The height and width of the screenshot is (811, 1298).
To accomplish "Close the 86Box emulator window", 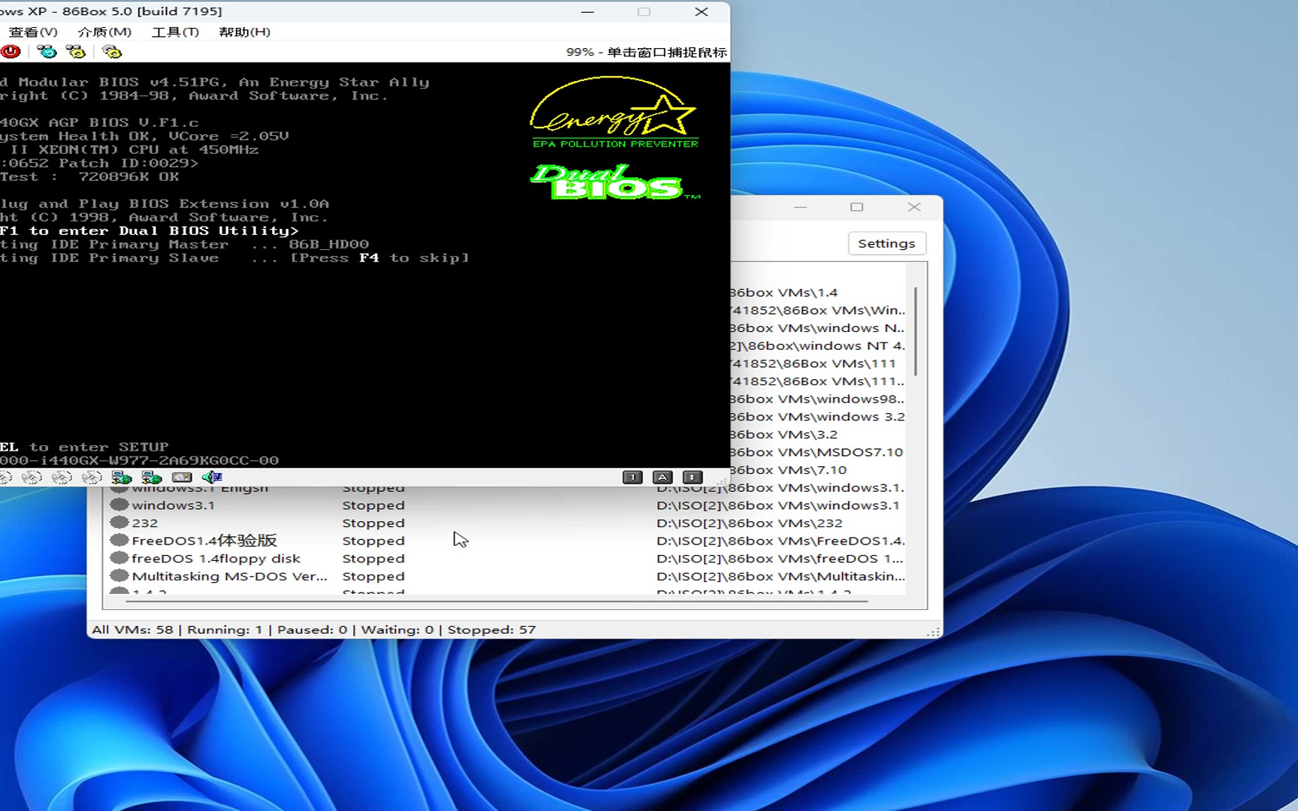I will click(x=702, y=12).
